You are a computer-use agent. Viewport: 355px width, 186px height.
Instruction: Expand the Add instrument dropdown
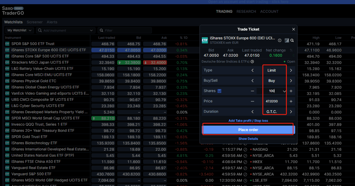coord(91,30)
